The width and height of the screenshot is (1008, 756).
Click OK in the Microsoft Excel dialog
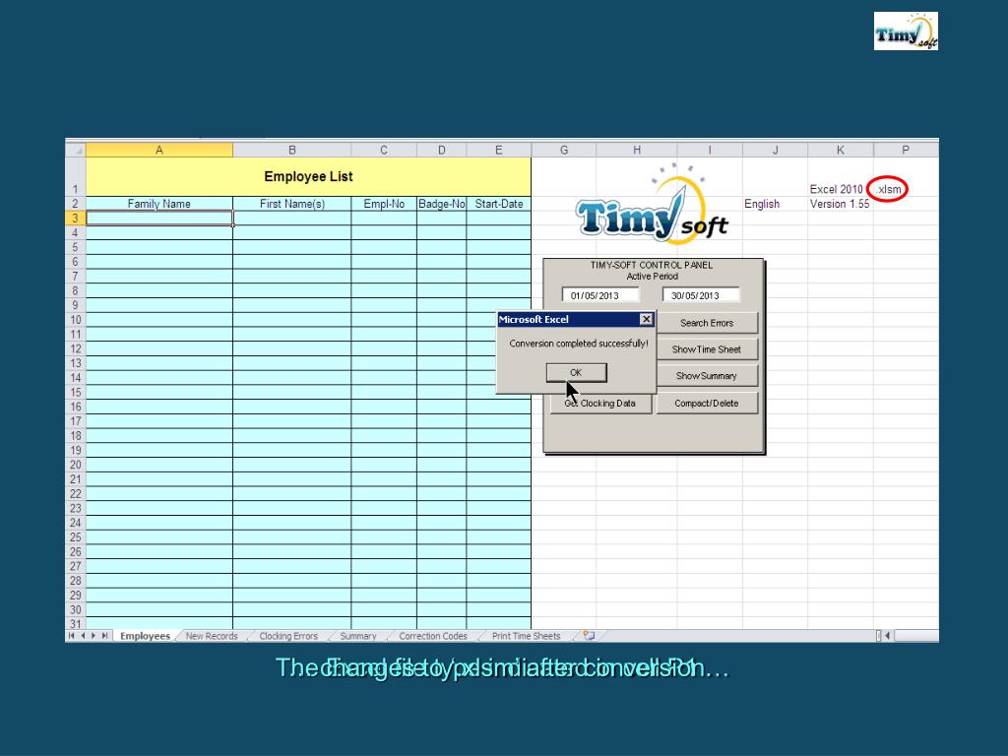(x=576, y=373)
